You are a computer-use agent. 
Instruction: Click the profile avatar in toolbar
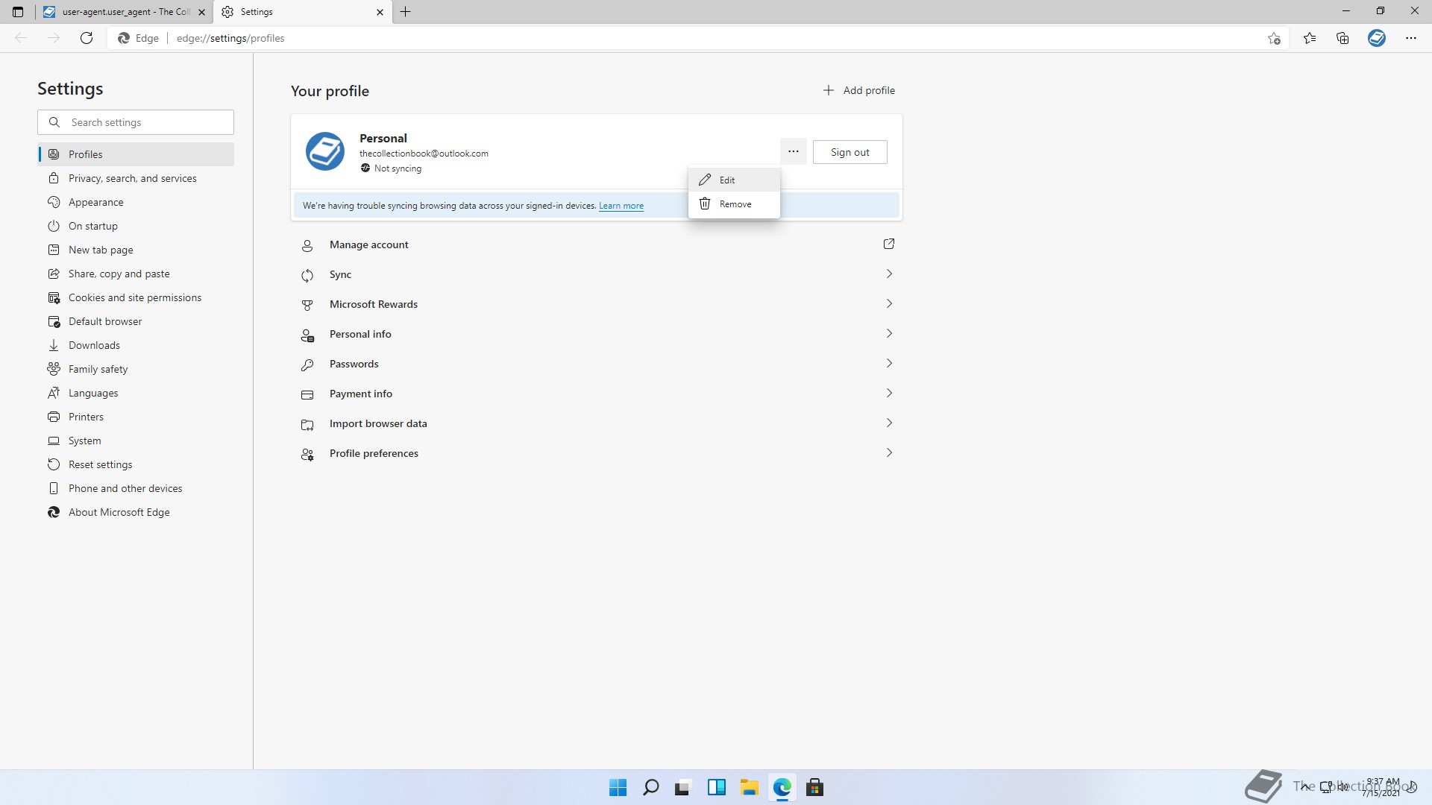pos(1377,38)
